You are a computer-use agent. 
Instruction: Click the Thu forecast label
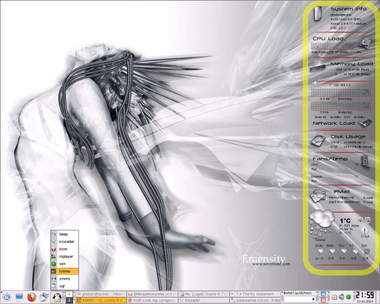(x=341, y=246)
